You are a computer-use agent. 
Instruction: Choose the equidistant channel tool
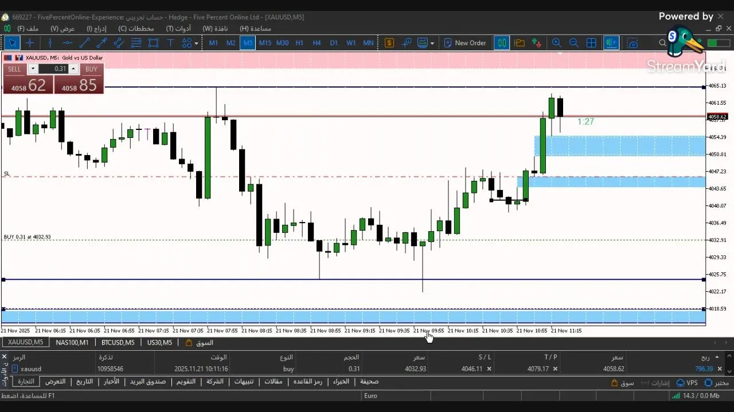119,43
